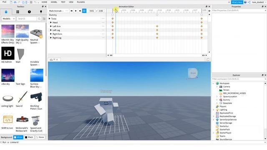Click the viewport maximize icon
This screenshot has height=150, width=267.
208,60
